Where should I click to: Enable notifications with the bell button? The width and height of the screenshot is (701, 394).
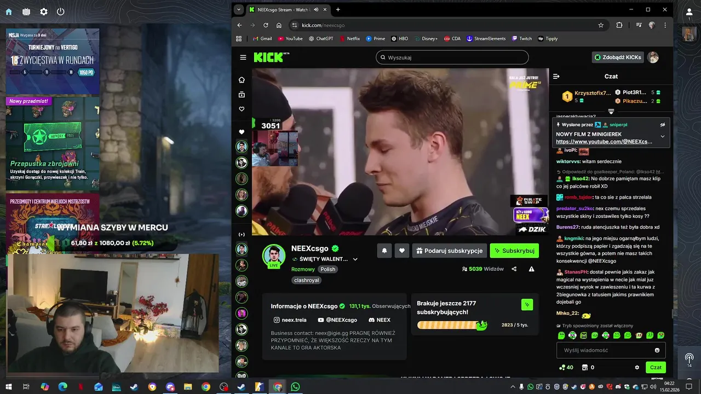(384, 251)
